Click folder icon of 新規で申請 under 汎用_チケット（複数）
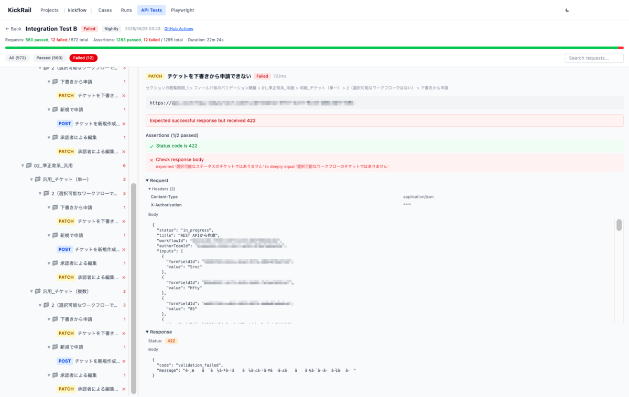 (55, 347)
